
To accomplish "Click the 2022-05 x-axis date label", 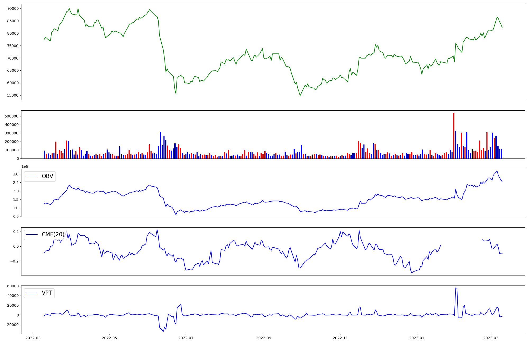I will coord(109,338).
